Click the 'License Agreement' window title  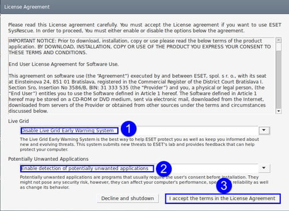[27, 7]
